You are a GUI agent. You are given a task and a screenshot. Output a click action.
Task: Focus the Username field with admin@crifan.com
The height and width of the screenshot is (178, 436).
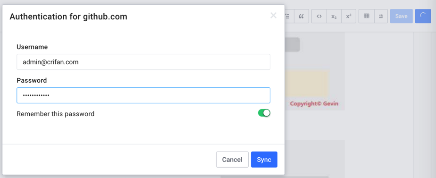[x=143, y=62]
